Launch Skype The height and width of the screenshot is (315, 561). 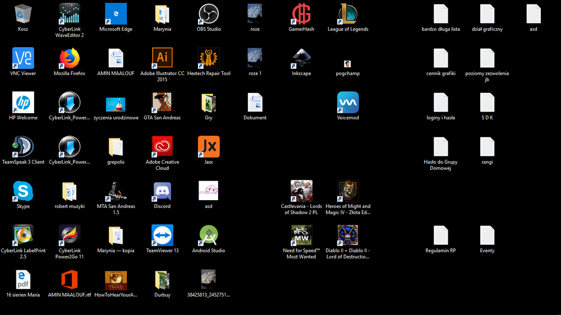tap(23, 191)
